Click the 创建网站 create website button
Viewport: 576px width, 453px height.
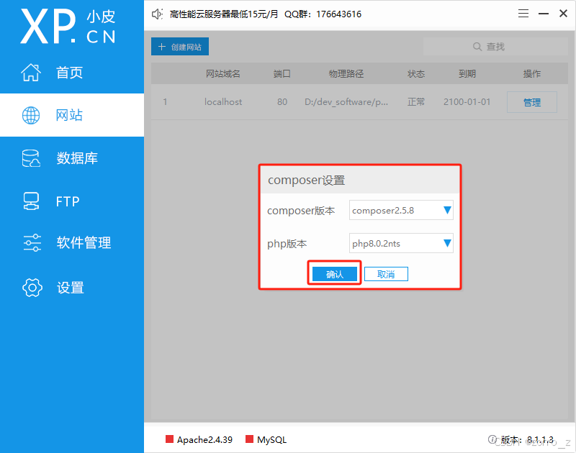pos(180,47)
